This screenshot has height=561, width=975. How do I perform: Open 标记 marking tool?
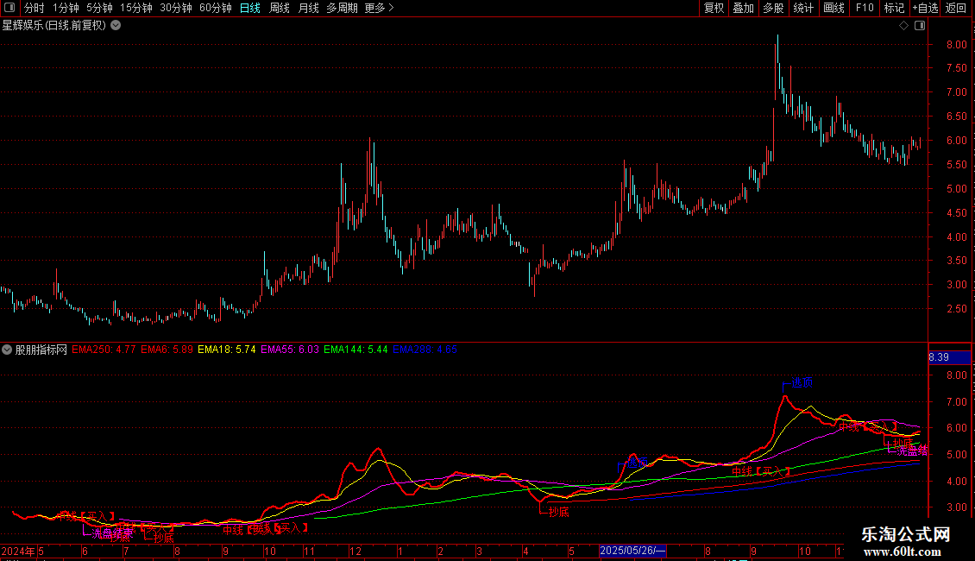[x=894, y=8]
